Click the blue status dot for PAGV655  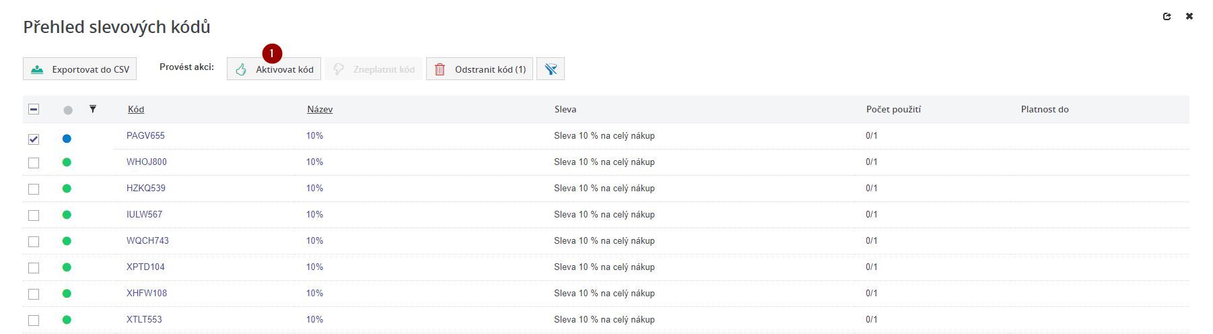click(67, 139)
